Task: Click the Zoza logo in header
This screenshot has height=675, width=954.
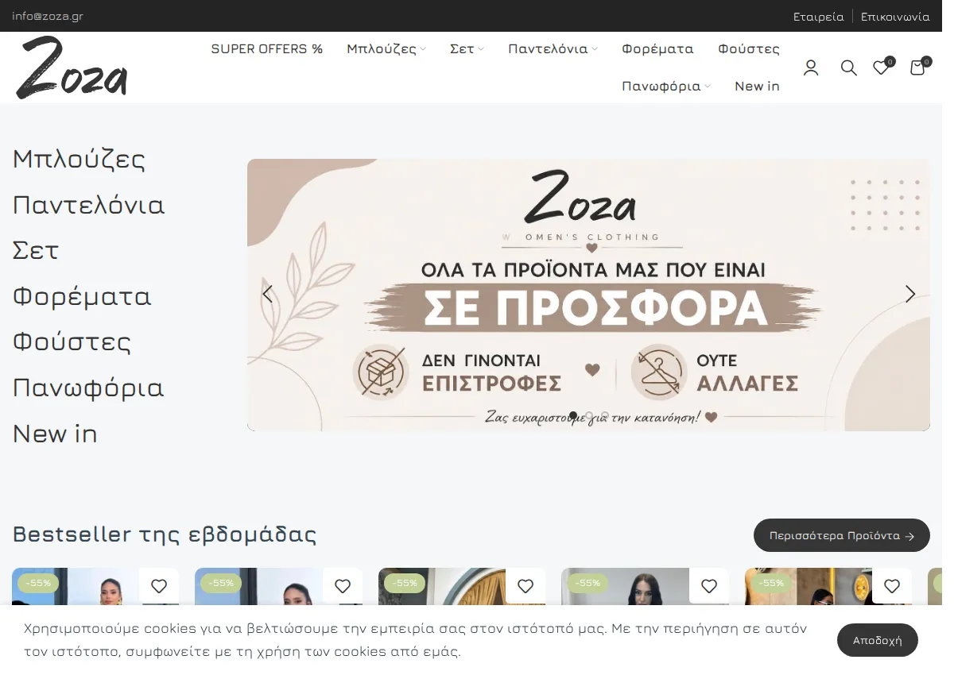Action: (x=72, y=67)
